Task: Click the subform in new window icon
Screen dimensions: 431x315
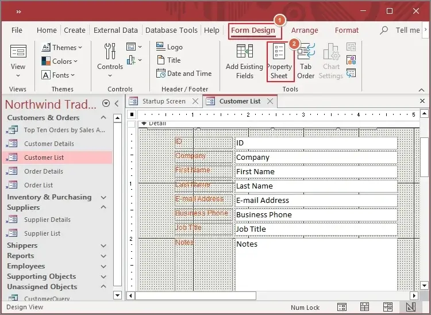Action: click(x=351, y=47)
